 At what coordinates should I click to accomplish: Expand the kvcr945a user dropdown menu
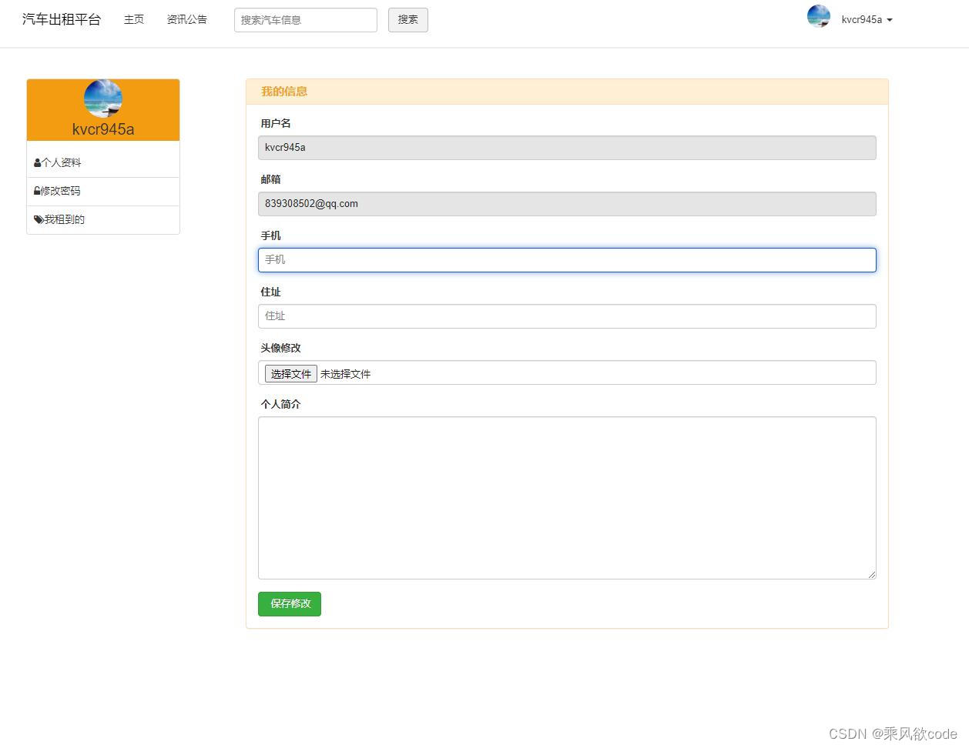click(867, 20)
